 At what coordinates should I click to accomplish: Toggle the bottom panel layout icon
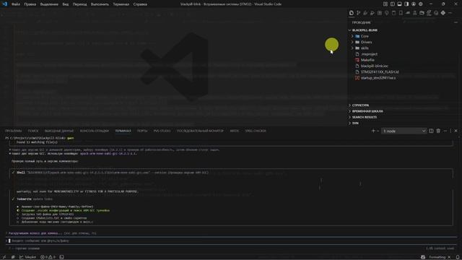pyautogui.click(x=399, y=4)
